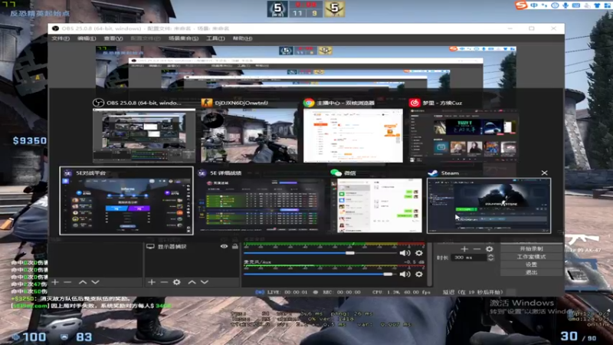Open the 配置文件(P) menu in OBS
Screen dimensions: 613x345
coord(146,38)
